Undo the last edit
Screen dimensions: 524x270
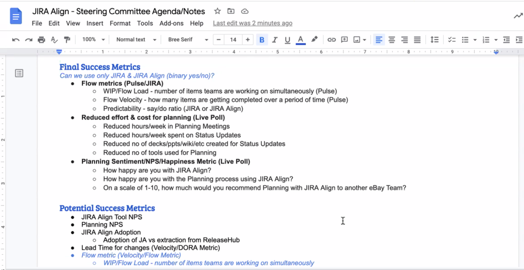(15, 40)
